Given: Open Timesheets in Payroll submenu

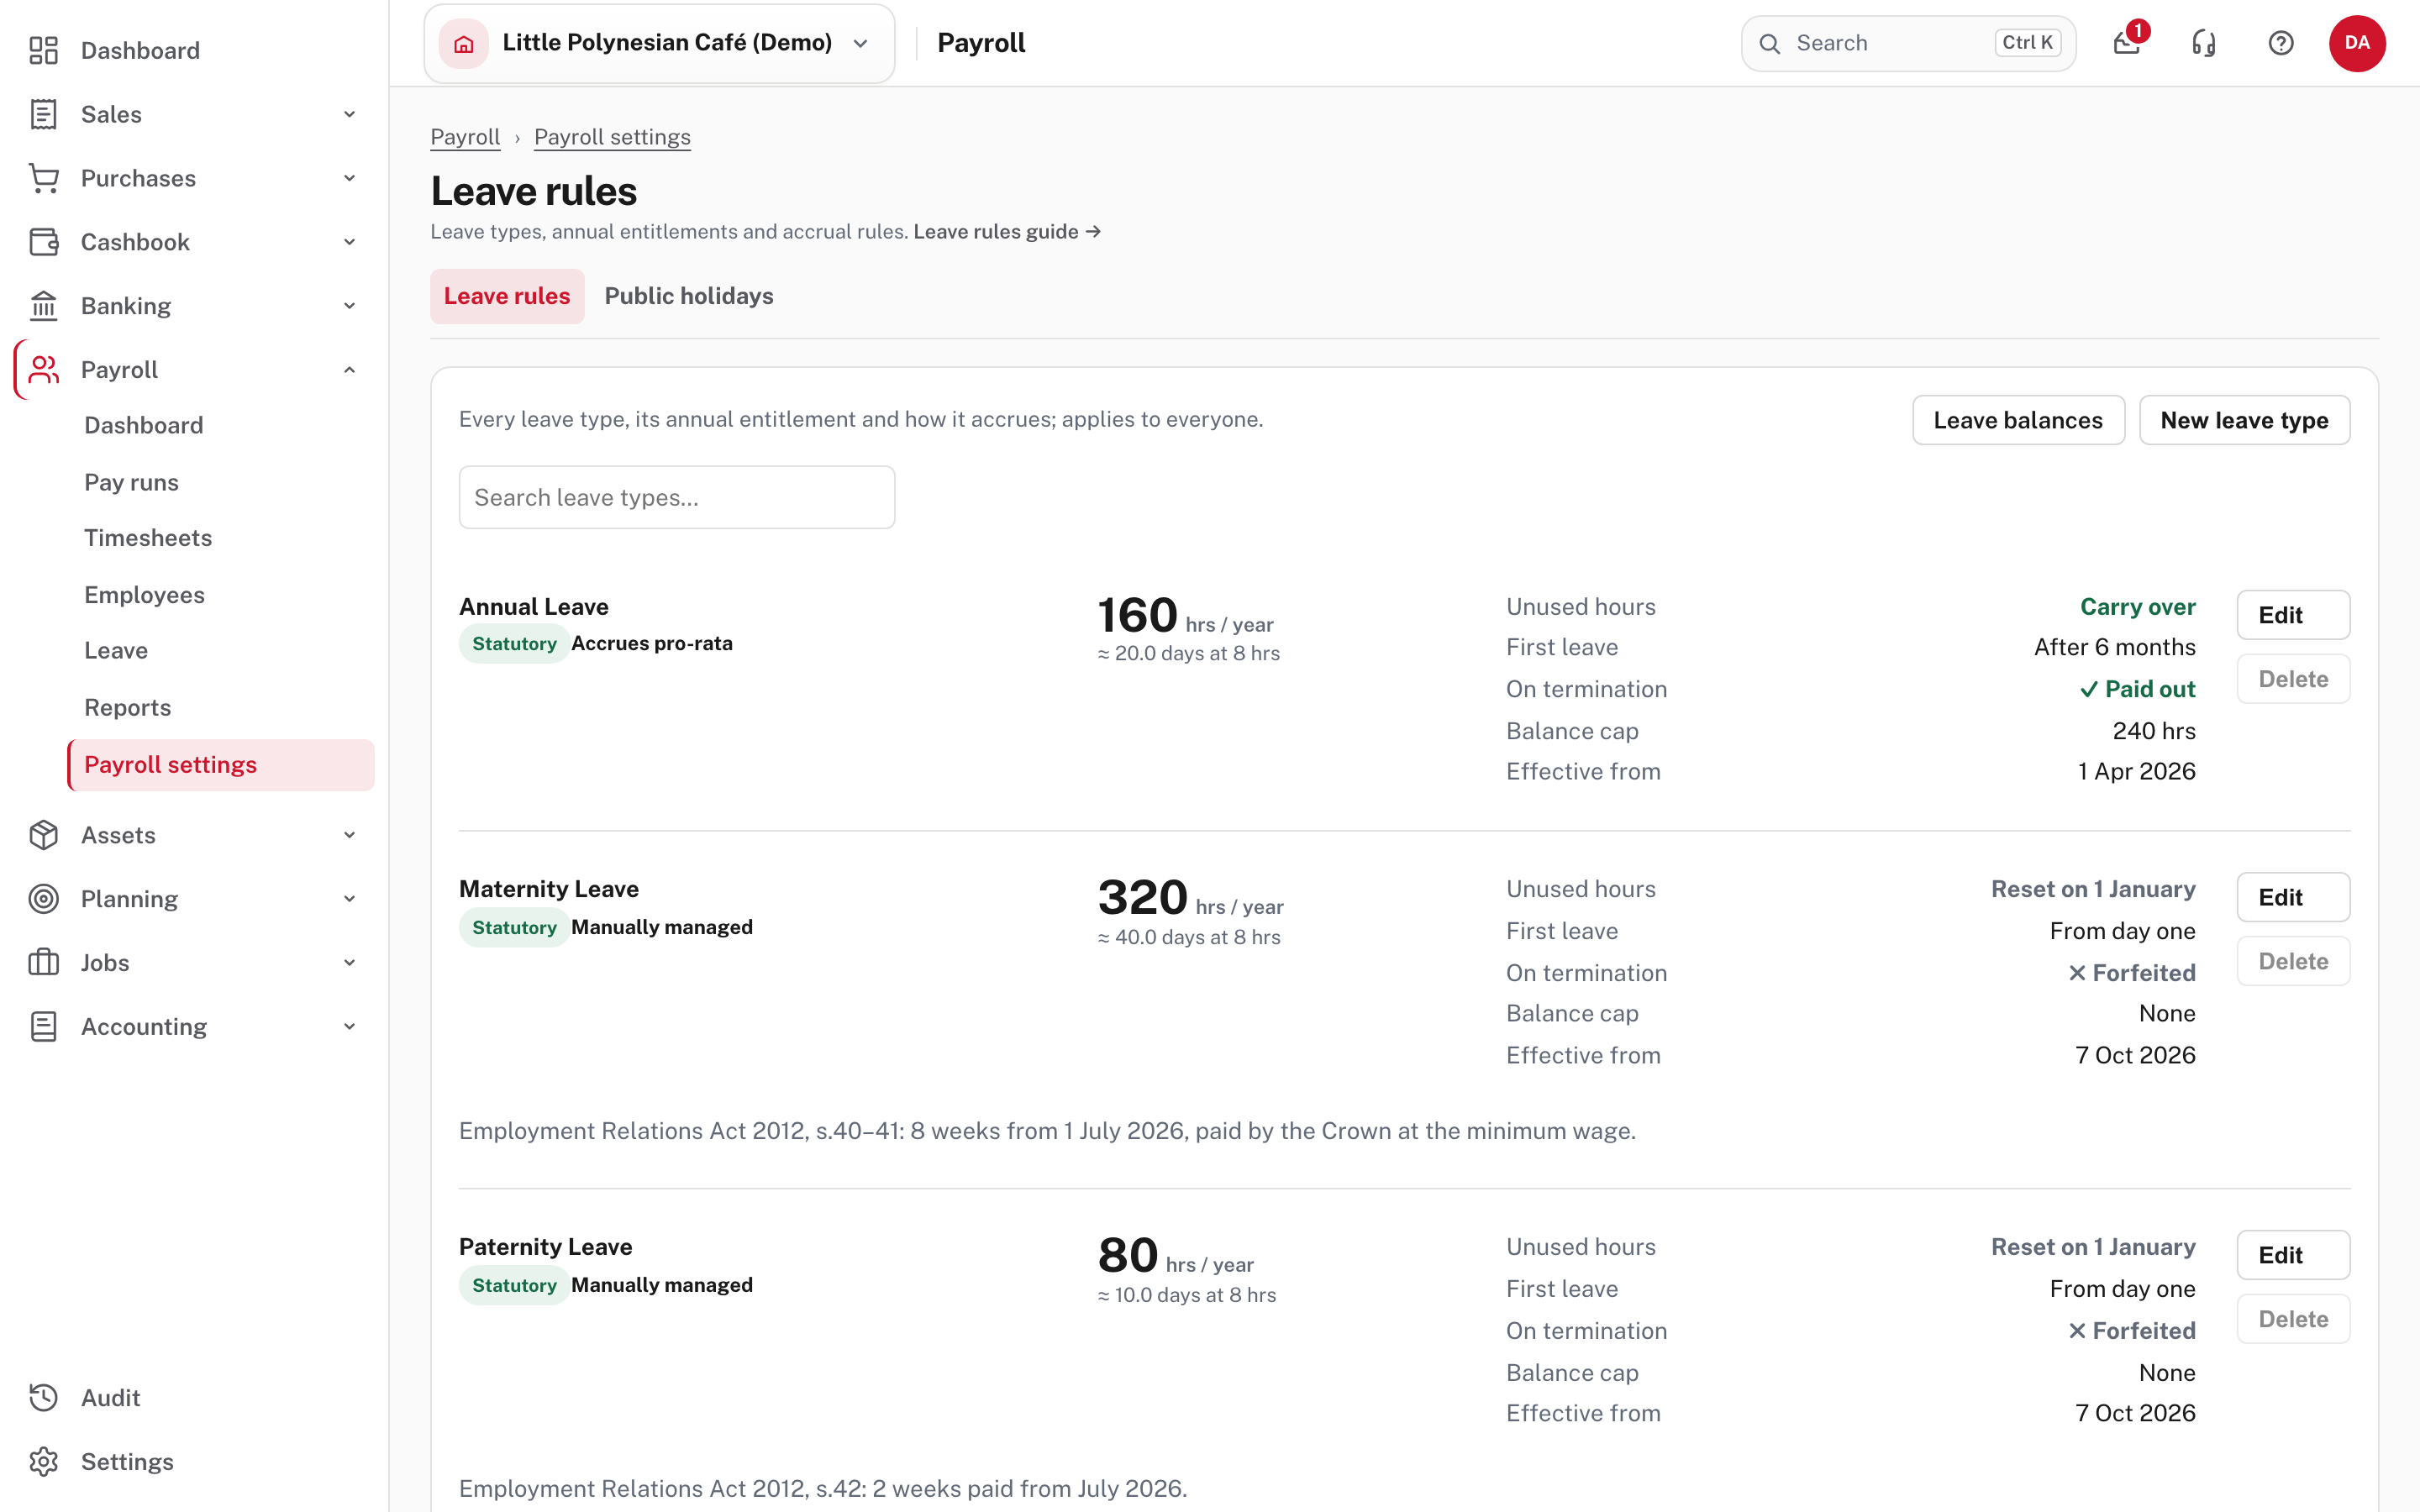Looking at the screenshot, I should (x=148, y=538).
